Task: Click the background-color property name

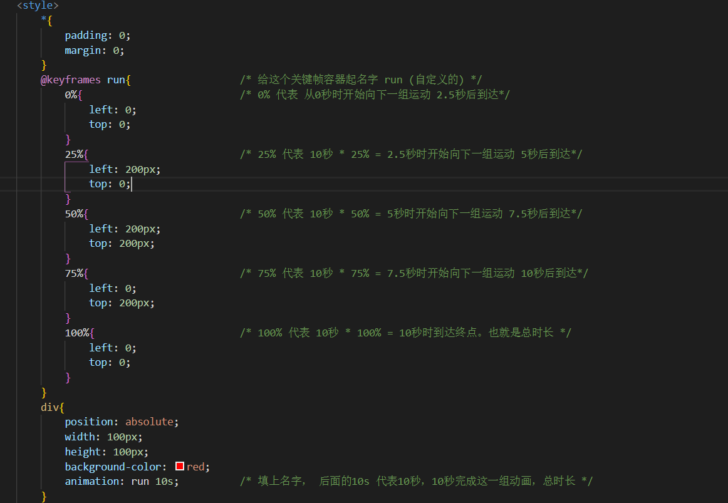Action: (x=113, y=466)
